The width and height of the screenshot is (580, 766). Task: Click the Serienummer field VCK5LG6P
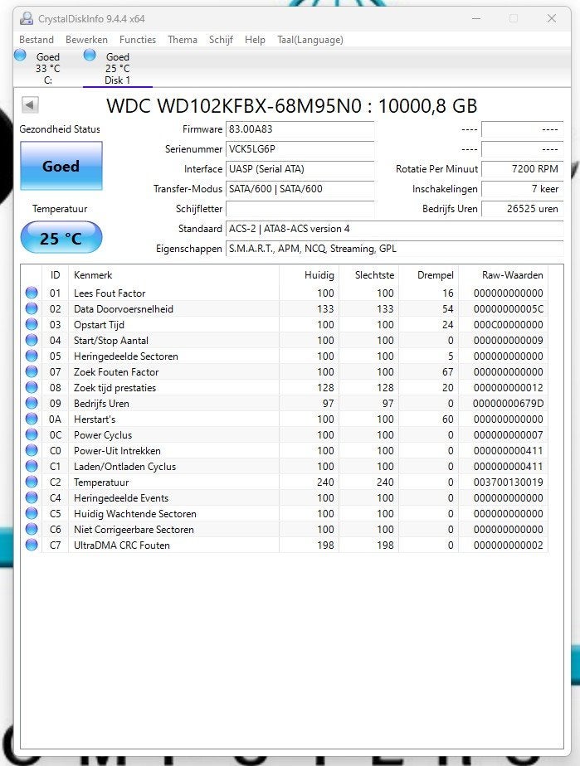tap(300, 149)
